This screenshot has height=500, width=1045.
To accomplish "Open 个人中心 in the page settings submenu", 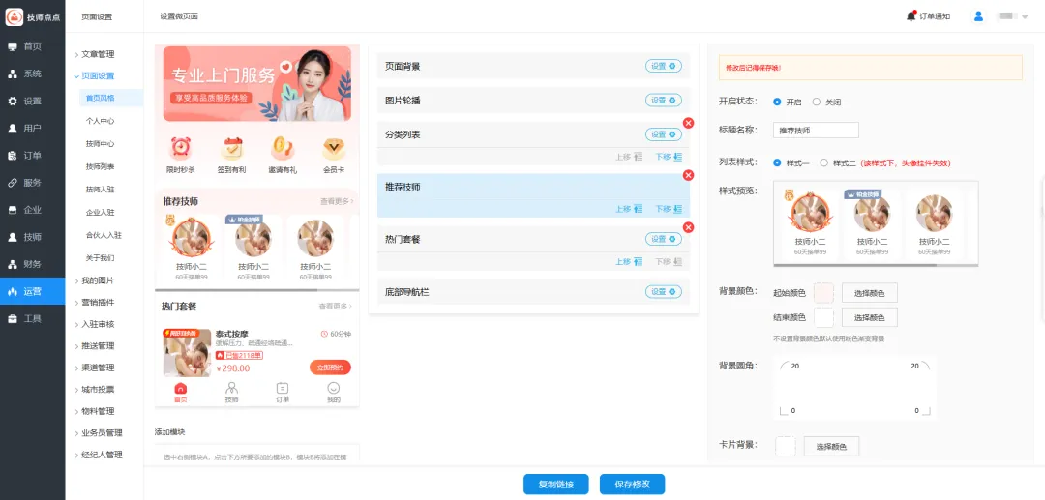I will pyautogui.click(x=100, y=121).
